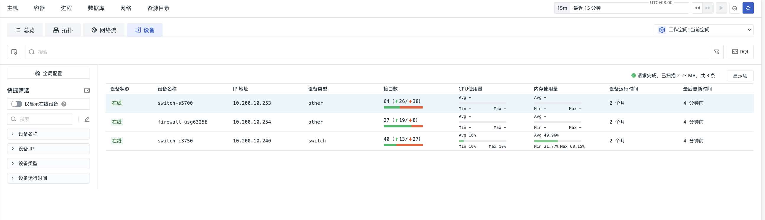Click the 全局配置 button
This screenshot has width=765, height=220.
(x=48, y=73)
